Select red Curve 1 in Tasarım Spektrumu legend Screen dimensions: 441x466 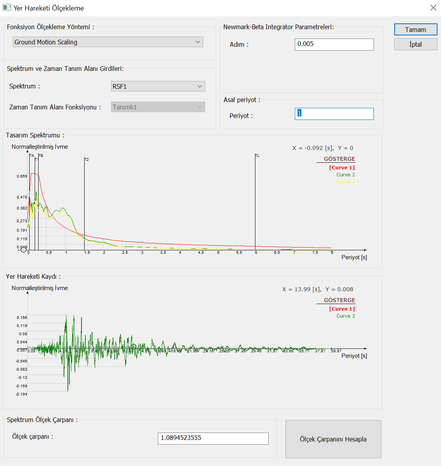tap(342, 168)
